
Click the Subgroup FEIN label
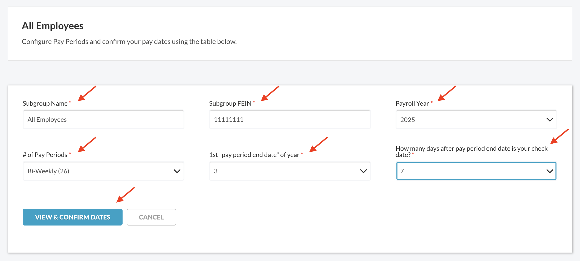pos(230,103)
